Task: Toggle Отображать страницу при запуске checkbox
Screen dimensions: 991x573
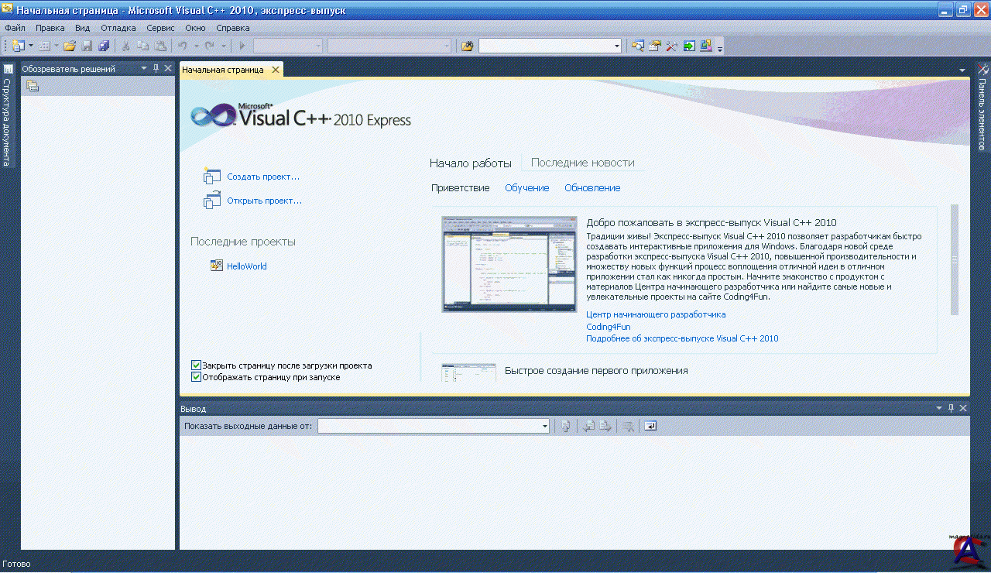Action: click(196, 377)
